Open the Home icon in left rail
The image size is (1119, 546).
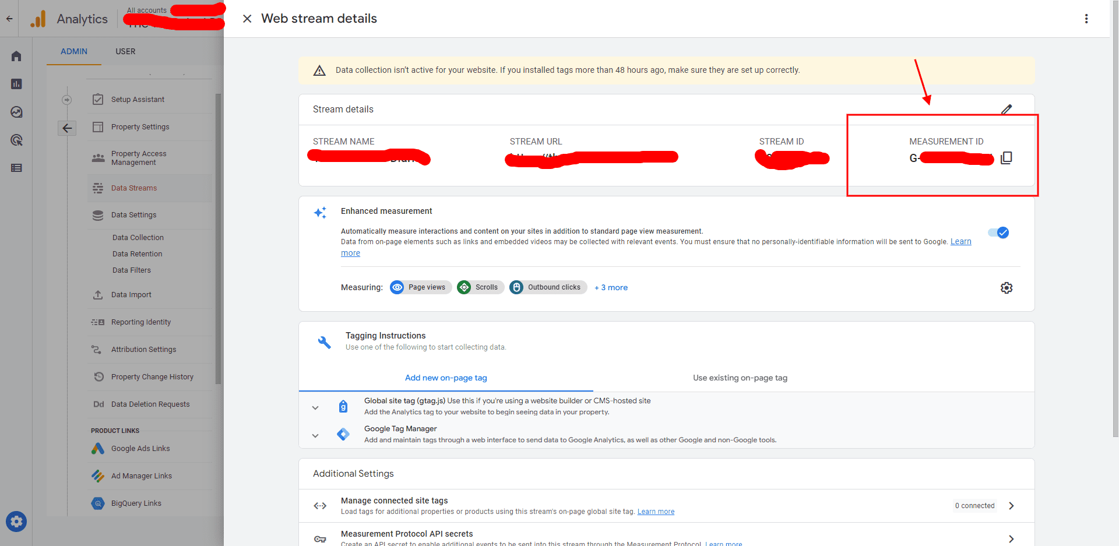16,56
